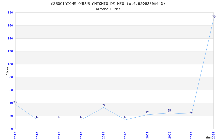Image resolution: width=216 pixels, height=140 pixels.
Task: Select the data label 22 above 2021
Action: coord(147,113)
